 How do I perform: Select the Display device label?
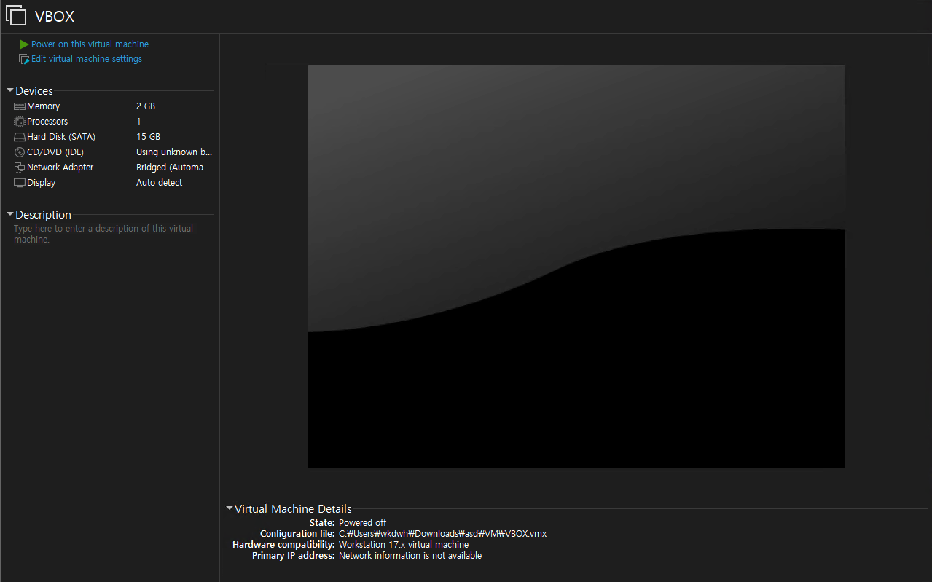pos(41,183)
